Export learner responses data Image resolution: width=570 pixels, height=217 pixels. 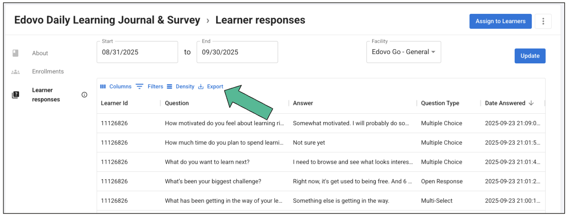click(x=211, y=87)
